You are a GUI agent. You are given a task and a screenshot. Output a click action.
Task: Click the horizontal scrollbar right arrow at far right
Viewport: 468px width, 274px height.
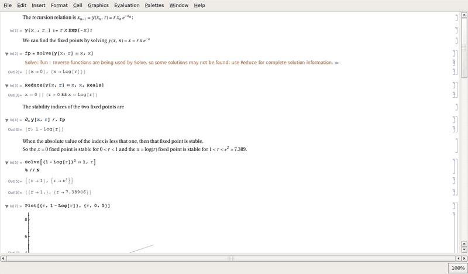click(464, 258)
